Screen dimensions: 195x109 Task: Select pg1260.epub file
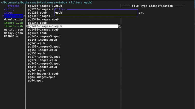point(37,13)
